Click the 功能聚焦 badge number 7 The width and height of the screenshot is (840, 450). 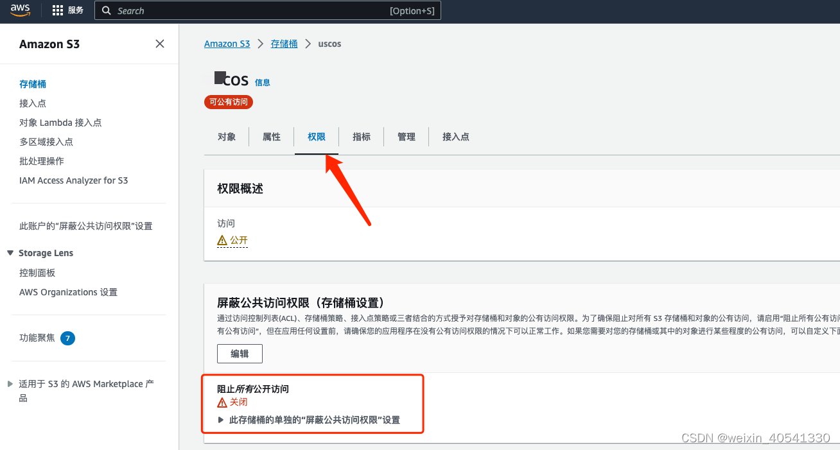(67, 338)
